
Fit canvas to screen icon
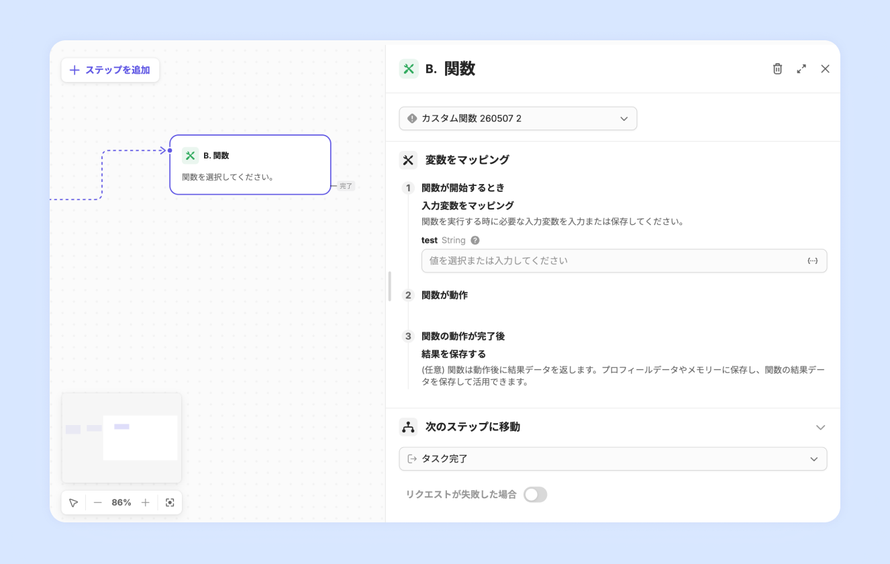[170, 503]
